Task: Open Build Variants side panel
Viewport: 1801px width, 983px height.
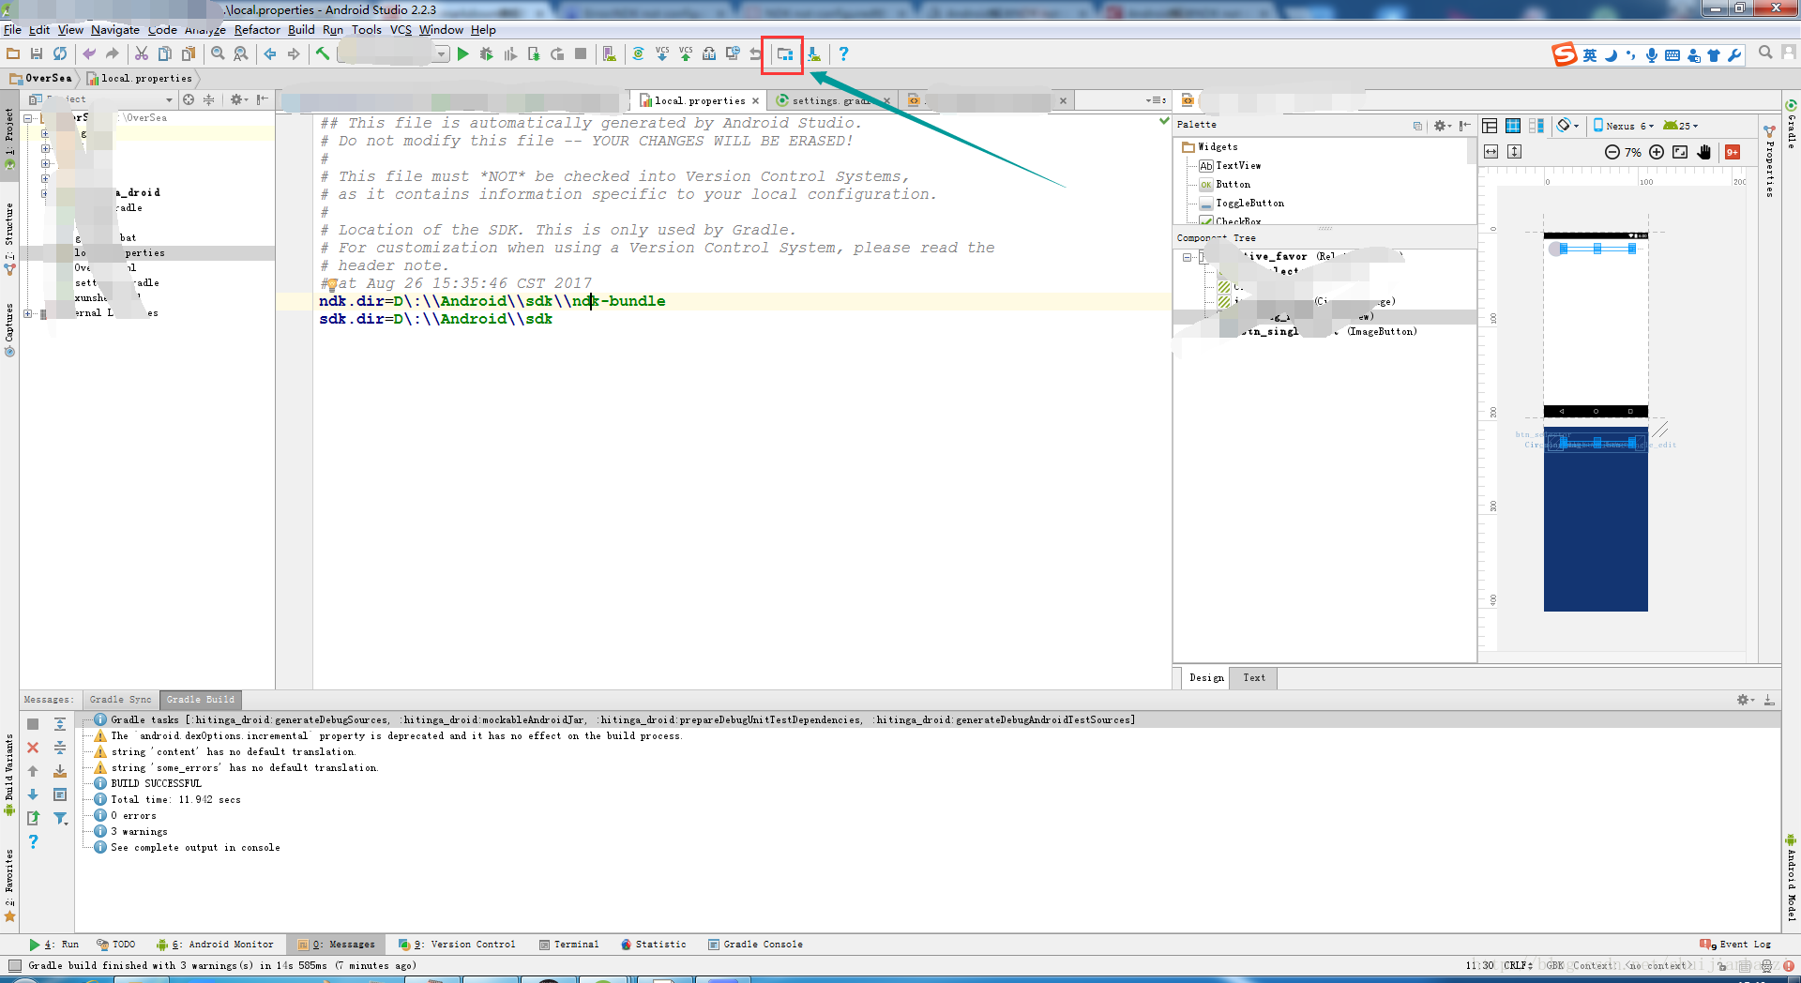Action: point(9,774)
